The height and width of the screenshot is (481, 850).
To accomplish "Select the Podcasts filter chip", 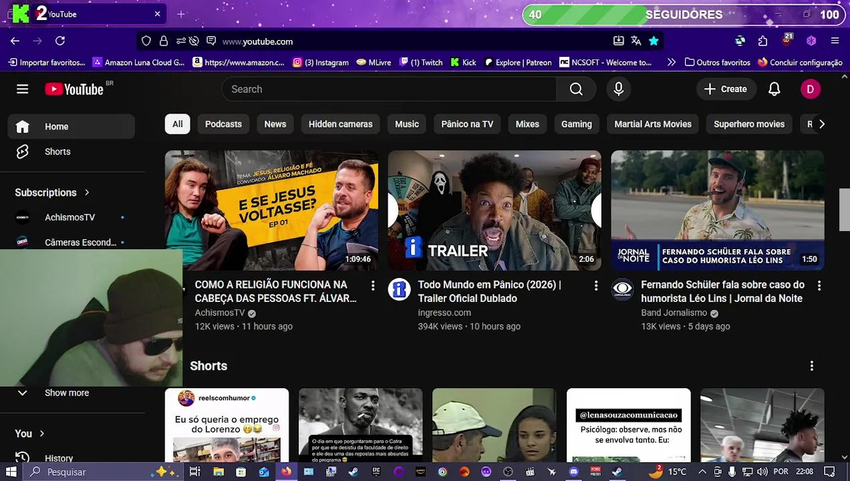I will pyautogui.click(x=223, y=124).
